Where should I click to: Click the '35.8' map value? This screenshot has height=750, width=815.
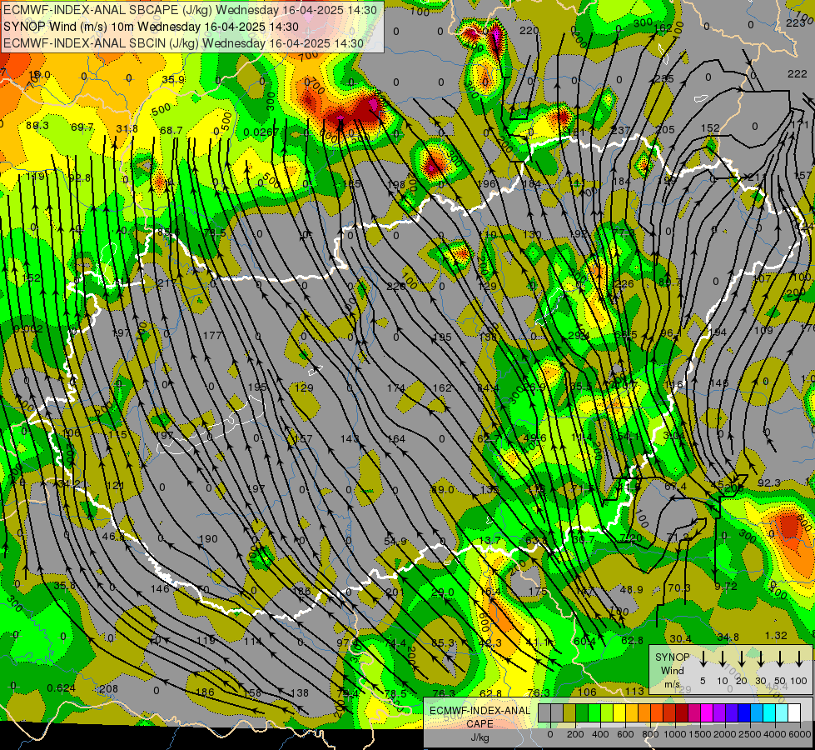64,586
